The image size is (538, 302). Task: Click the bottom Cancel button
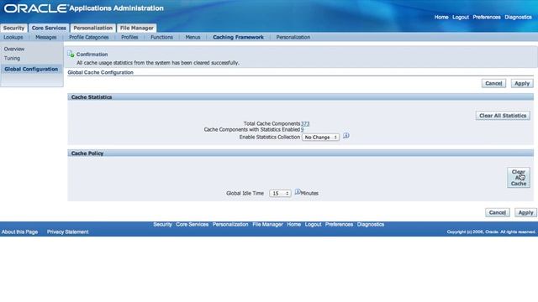pos(497,212)
